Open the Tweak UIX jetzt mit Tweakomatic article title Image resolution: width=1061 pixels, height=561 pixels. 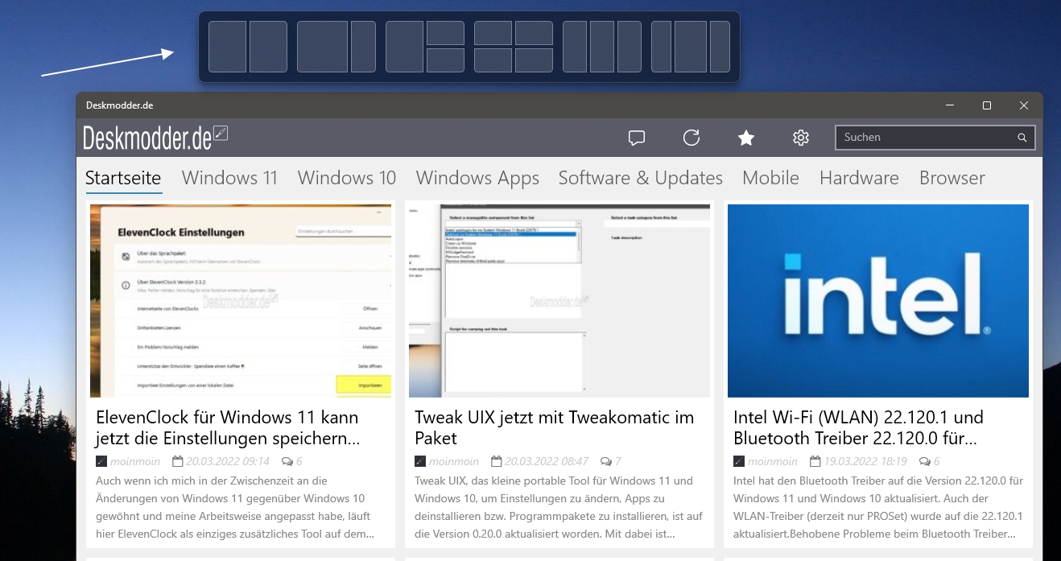point(554,428)
